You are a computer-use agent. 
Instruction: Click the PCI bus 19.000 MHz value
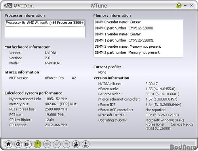[x=55, y=114]
